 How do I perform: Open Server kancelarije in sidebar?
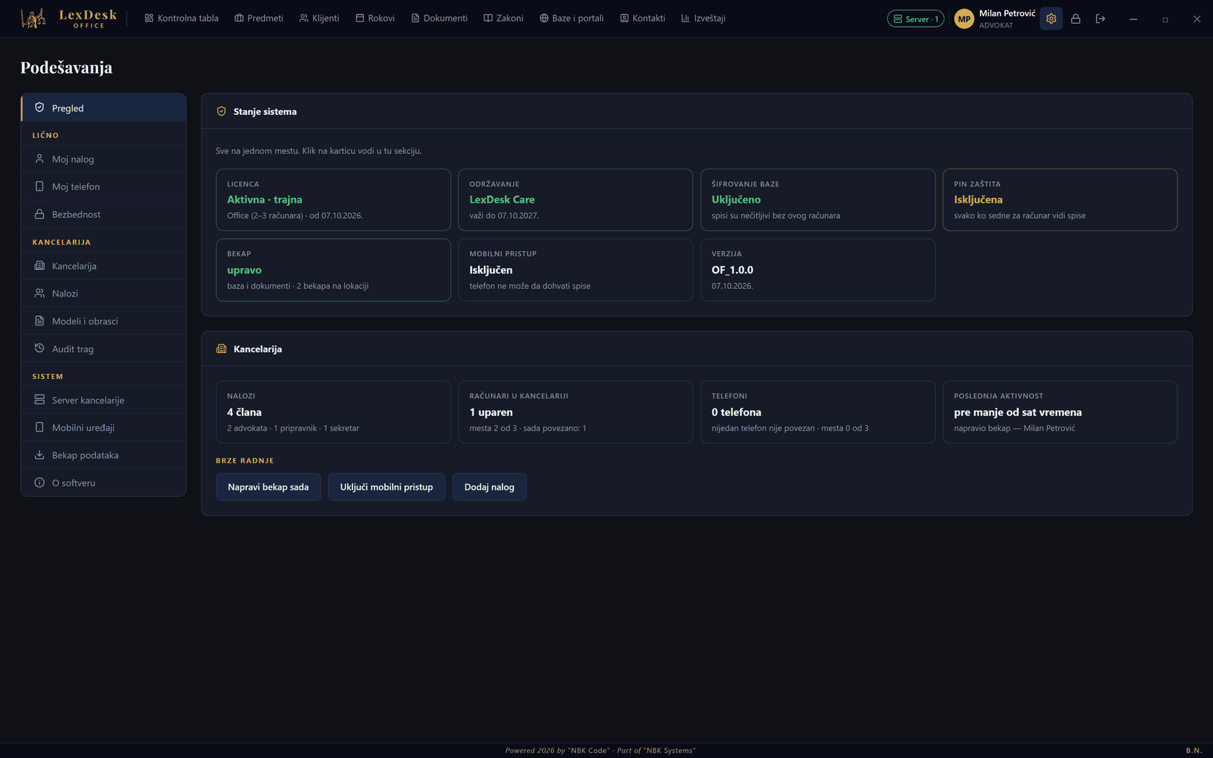[103, 400]
